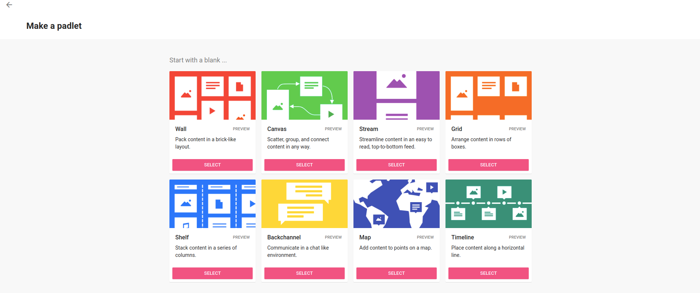Click the Wall layout thumbnail image
The height and width of the screenshot is (293, 700).
tap(212, 95)
